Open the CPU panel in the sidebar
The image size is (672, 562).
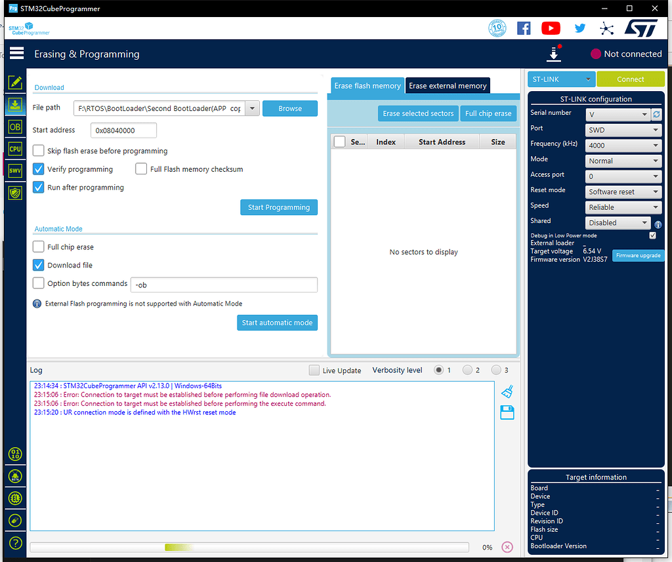[x=15, y=149]
